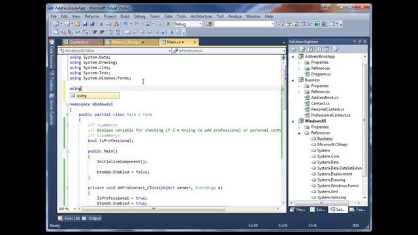Click the Save icon in the toolbar
The width and height of the screenshot is (418, 235).
[85, 24]
